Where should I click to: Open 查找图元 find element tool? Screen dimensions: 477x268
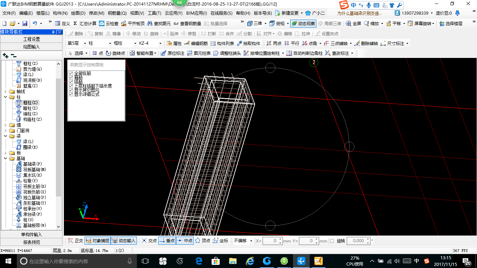point(159,23)
